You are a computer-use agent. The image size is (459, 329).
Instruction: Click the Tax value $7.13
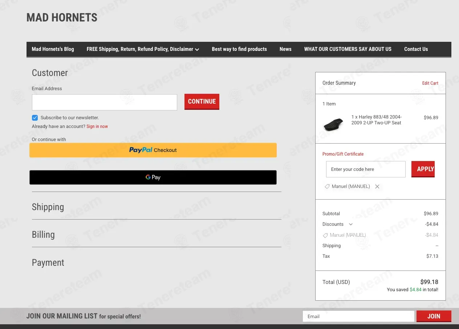point(432,256)
